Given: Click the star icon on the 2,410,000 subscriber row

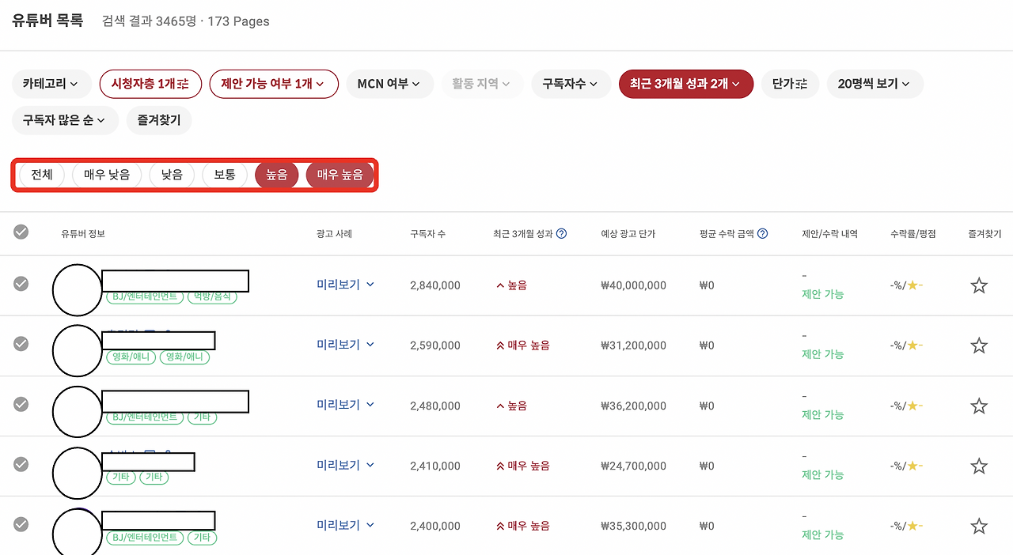Looking at the screenshot, I should pyautogui.click(x=979, y=466).
